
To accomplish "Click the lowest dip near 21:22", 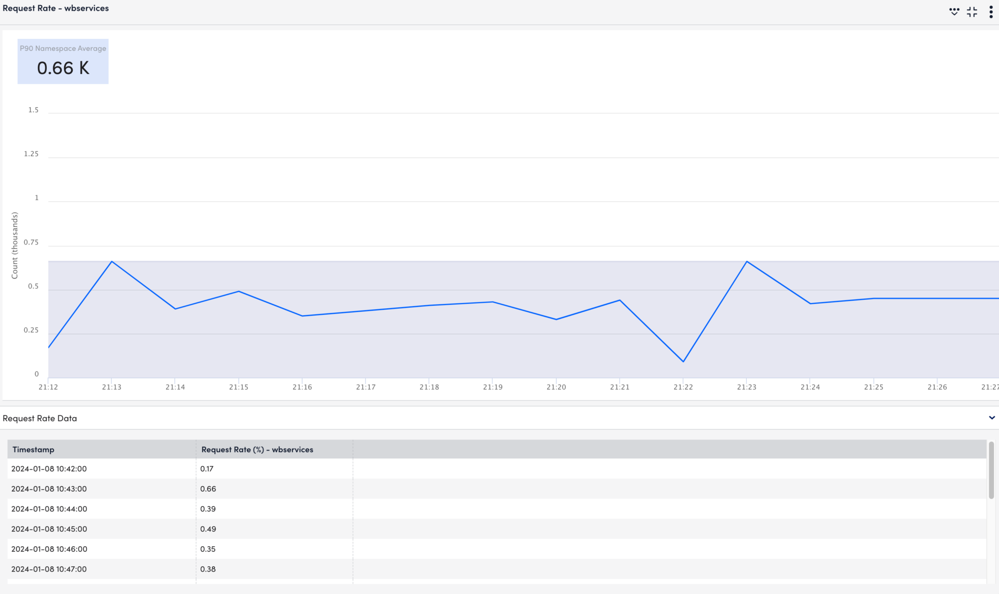I will [683, 361].
